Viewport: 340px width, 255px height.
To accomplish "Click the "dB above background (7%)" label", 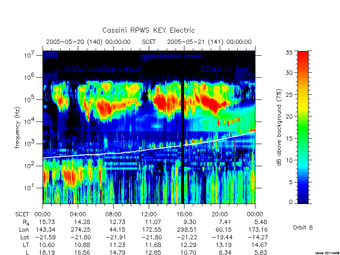I will click(x=280, y=127).
